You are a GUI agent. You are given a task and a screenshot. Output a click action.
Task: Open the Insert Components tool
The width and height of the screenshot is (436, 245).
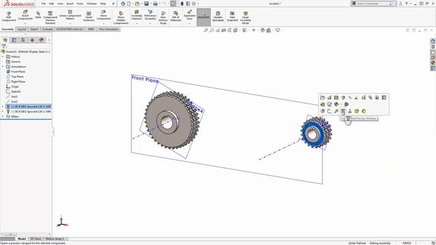25,15
